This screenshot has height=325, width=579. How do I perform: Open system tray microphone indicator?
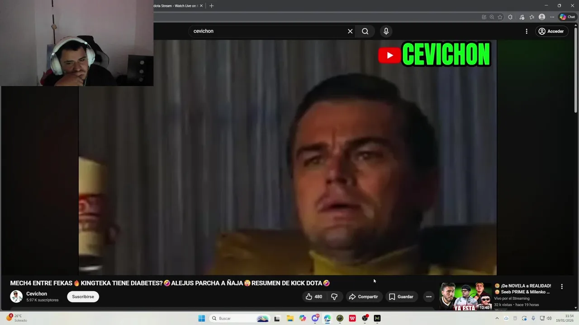tap(533, 318)
